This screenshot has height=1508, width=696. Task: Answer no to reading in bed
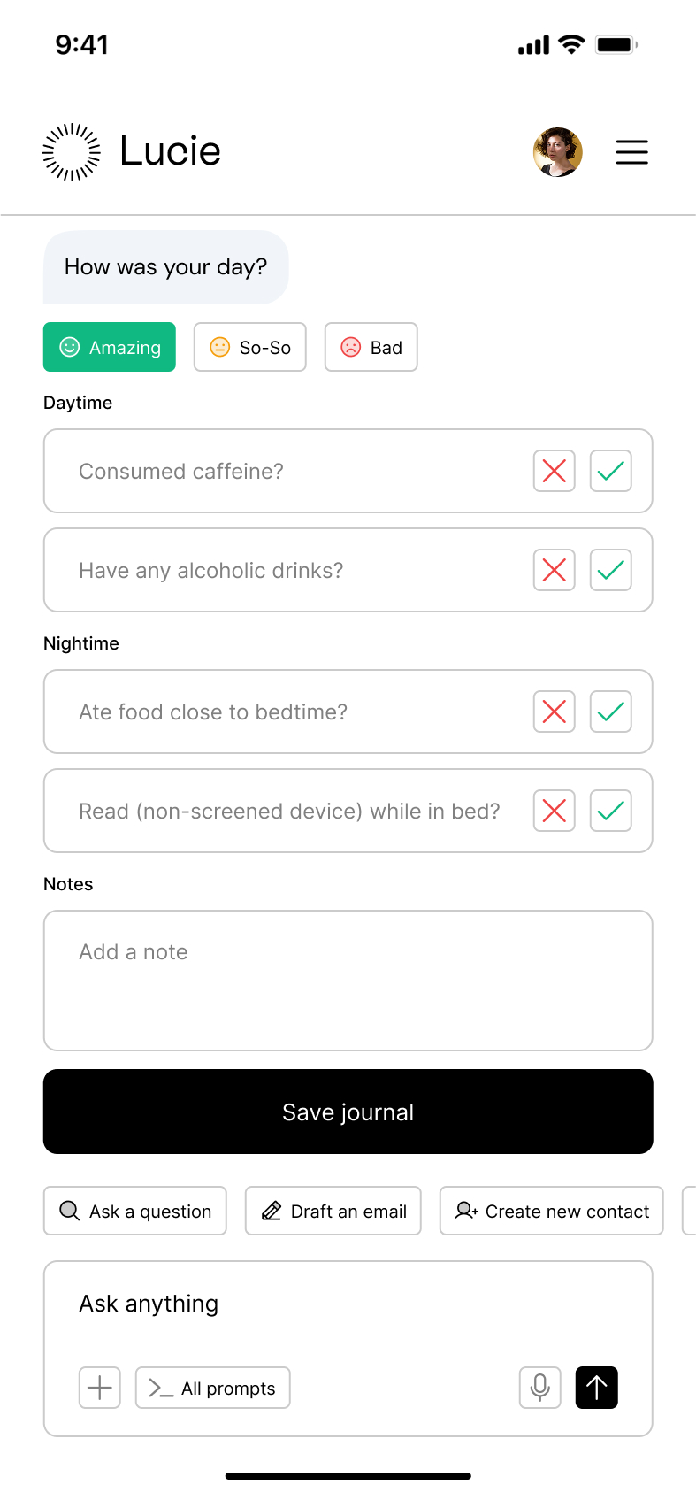point(555,811)
